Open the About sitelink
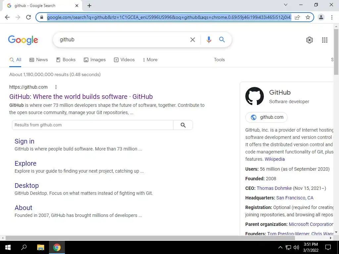This screenshot has width=339, height=254. tap(24, 208)
